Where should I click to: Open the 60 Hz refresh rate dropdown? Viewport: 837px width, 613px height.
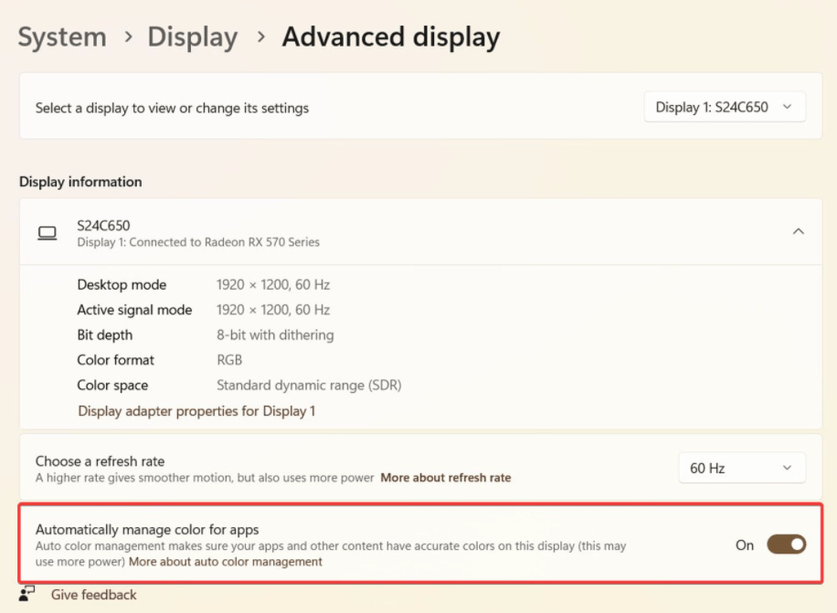[741, 468]
